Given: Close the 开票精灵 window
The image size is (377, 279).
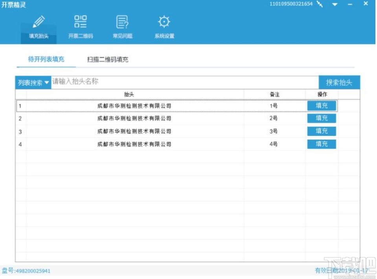Looking at the screenshot, I should tap(366, 4).
